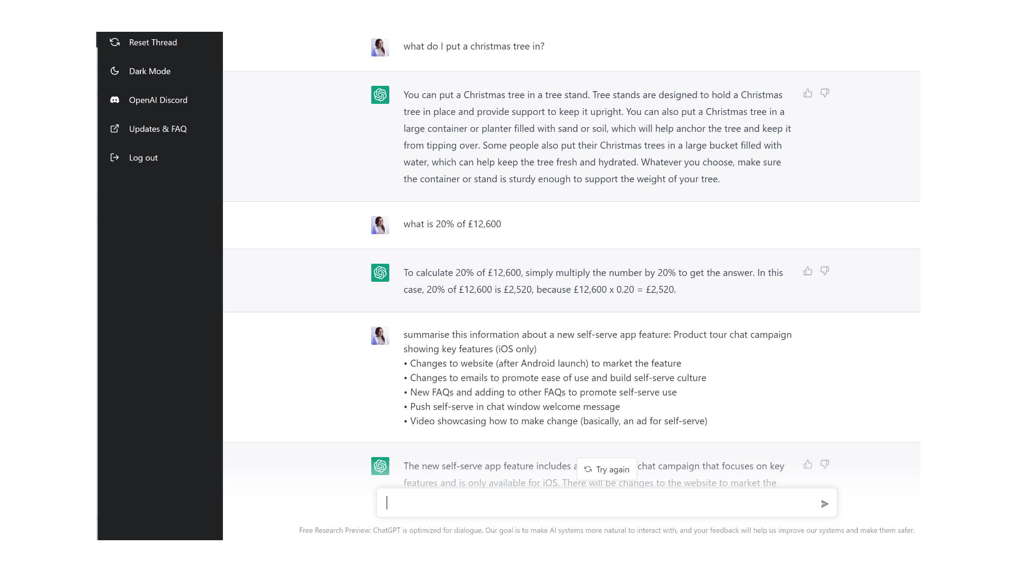The image size is (1017, 572).
Task: Focus the chat message input field
Action: click(x=597, y=503)
